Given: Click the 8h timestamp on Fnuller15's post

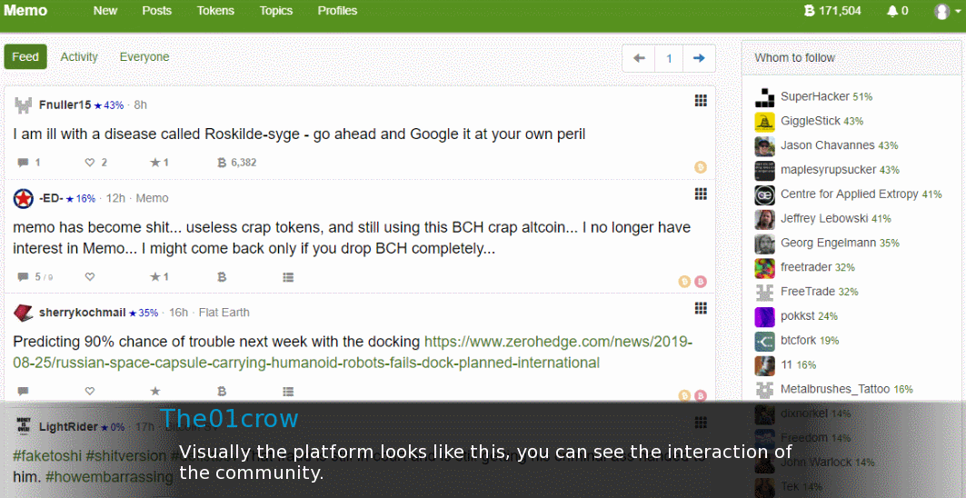Looking at the screenshot, I should [141, 105].
